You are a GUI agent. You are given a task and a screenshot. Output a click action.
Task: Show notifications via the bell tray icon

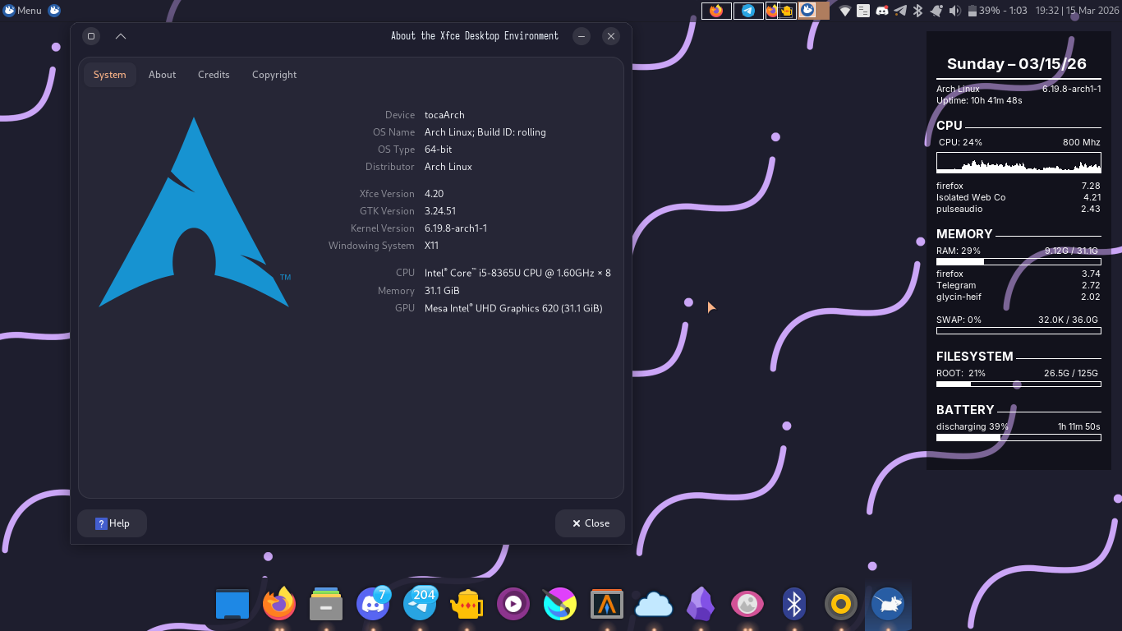[x=936, y=11]
